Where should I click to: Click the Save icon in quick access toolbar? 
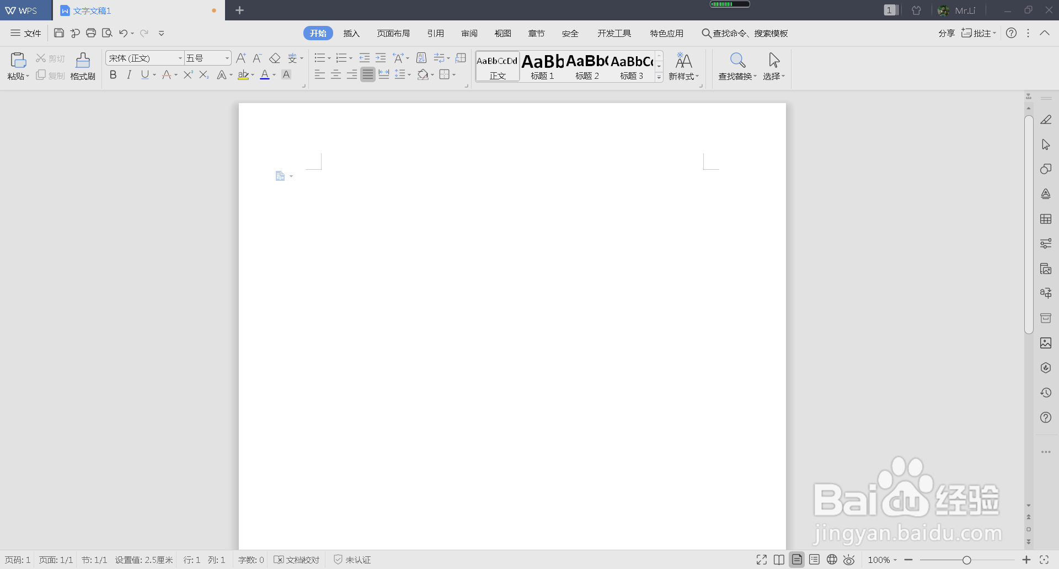(59, 33)
